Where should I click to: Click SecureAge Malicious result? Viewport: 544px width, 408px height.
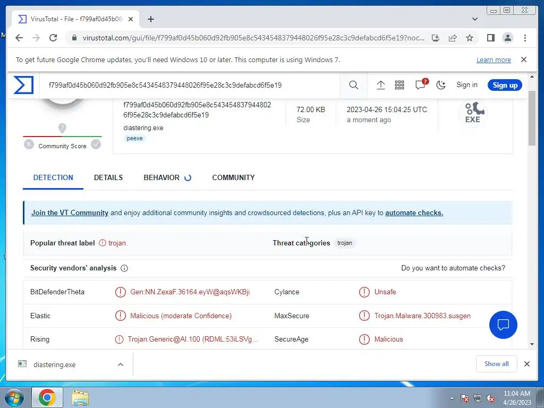pyautogui.click(x=388, y=339)
